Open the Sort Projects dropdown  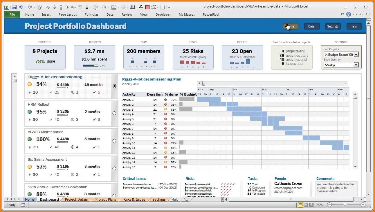[356, 54]
